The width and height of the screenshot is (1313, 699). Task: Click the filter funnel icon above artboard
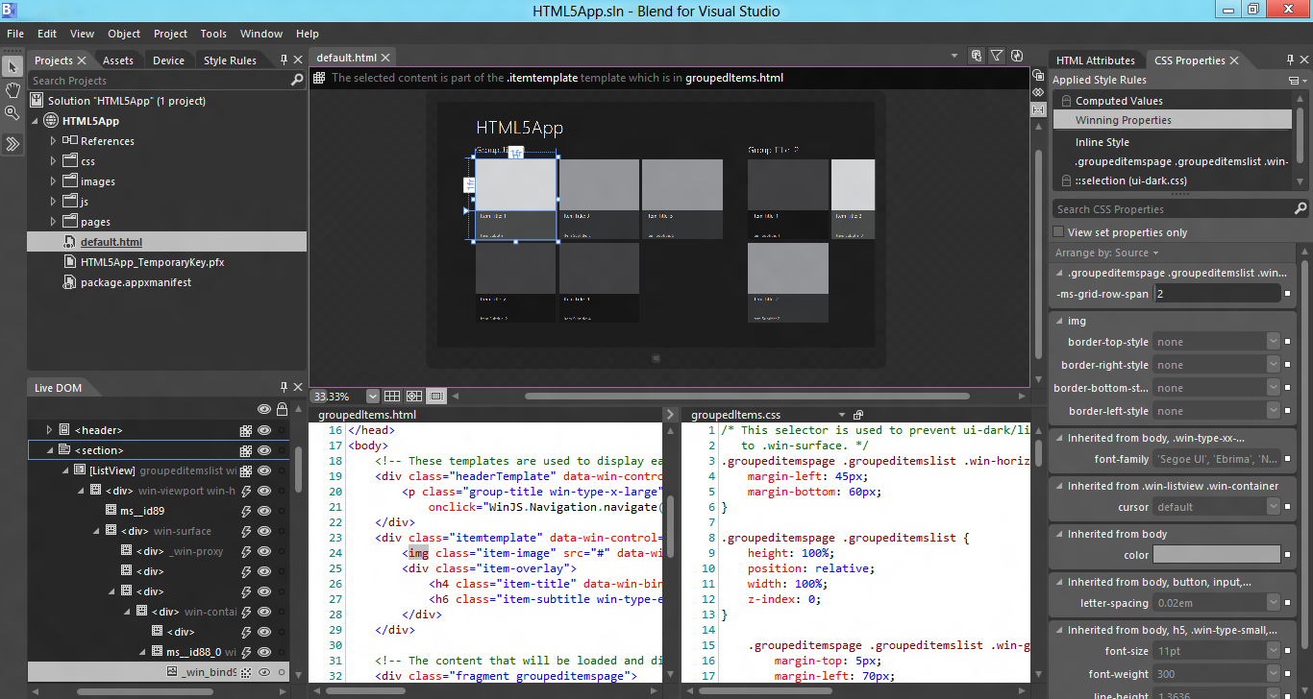[x=997, y=56]
